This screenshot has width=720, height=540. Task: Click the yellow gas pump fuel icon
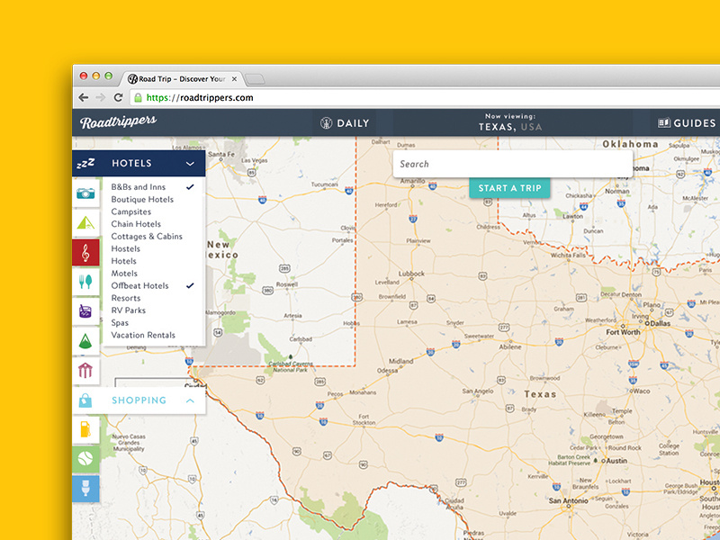pos(85,430)
